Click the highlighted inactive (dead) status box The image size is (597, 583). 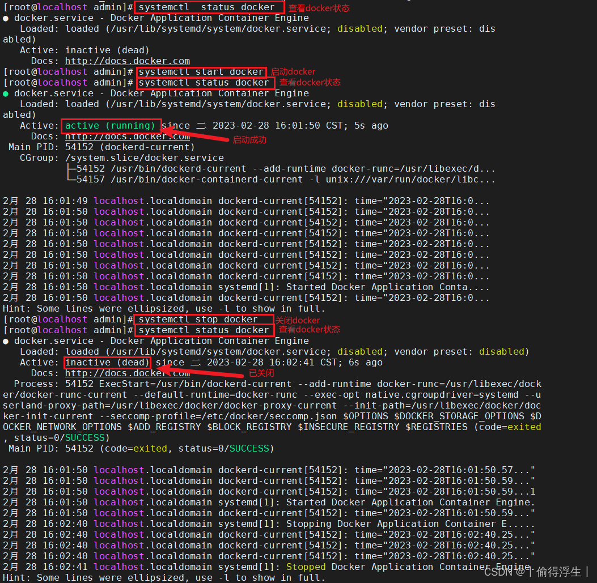click(x=107, y=362)
